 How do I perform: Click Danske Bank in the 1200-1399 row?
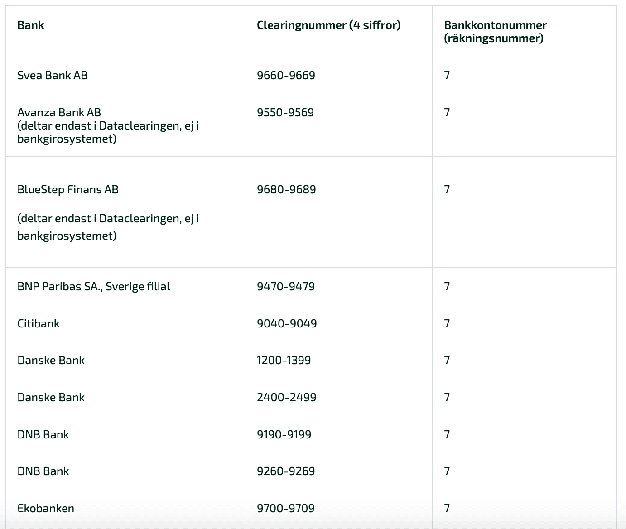51,360
